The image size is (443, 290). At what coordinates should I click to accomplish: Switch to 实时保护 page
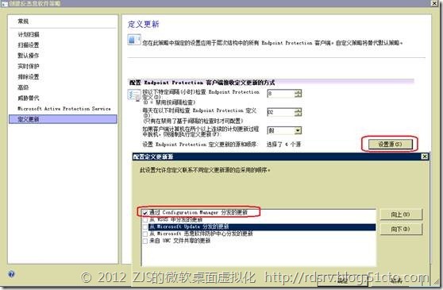[x=29, y=66]
